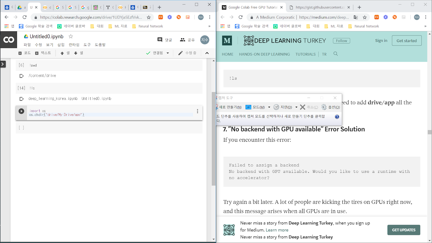Open the 지수 account avatar in Colab
This screenshot has height=243, width=432.
[x=205, y=40]
